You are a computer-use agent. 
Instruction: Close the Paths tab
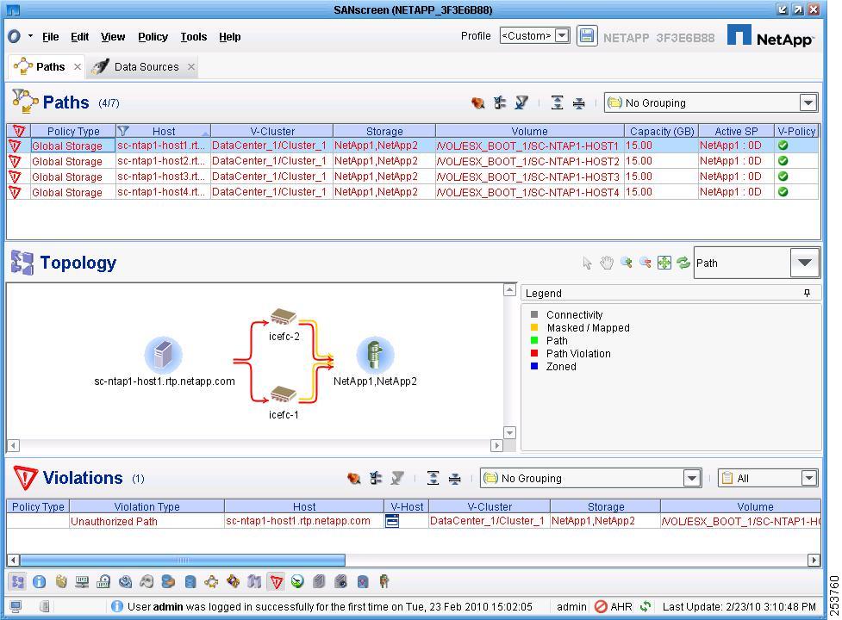click(x=78, y=66)
